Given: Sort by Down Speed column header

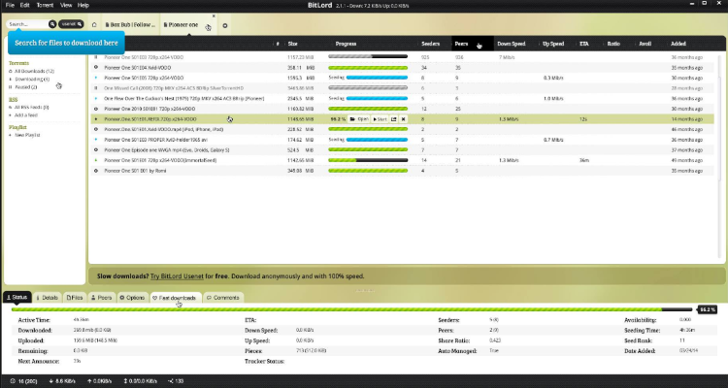Looking at the screenshot, I should 512,44.
